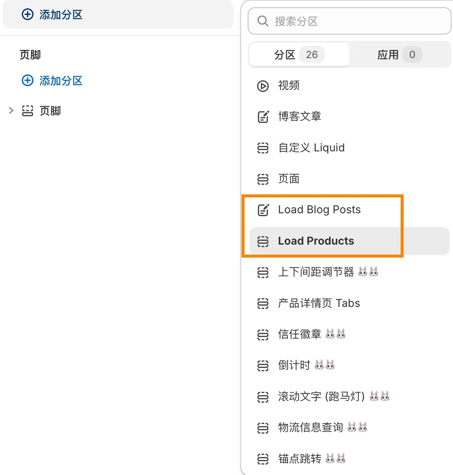Click inside the 搜索分区 search field
The width and height of the screenshot is (453, 475).
(335, 20)
